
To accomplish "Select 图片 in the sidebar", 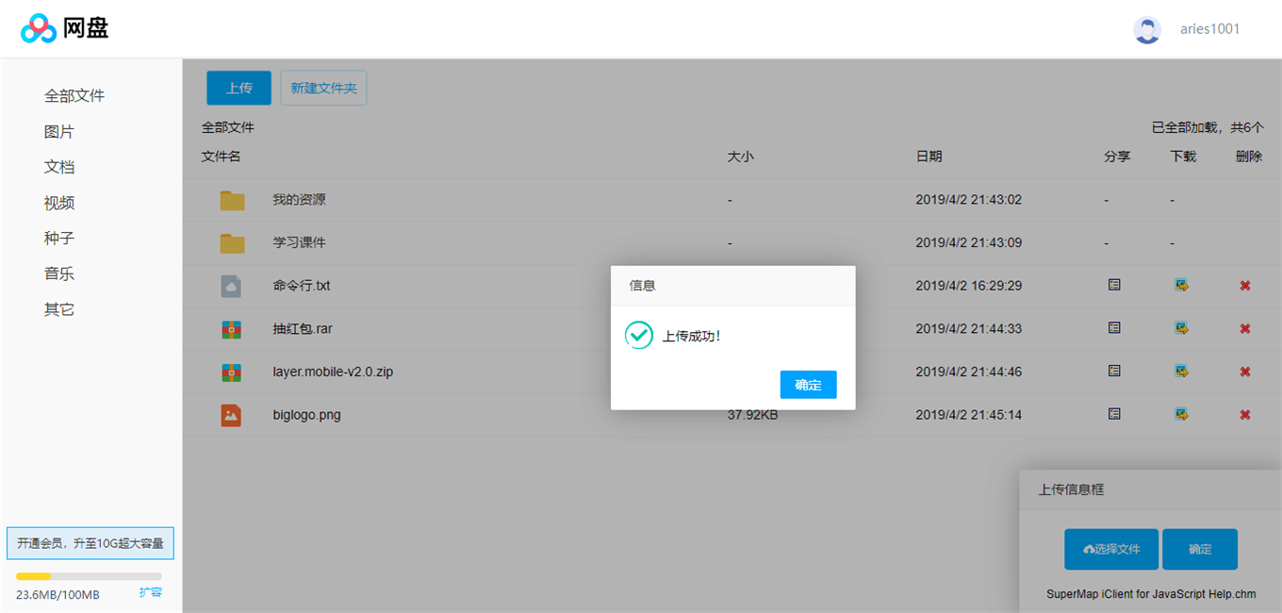I will click(59, 132).
